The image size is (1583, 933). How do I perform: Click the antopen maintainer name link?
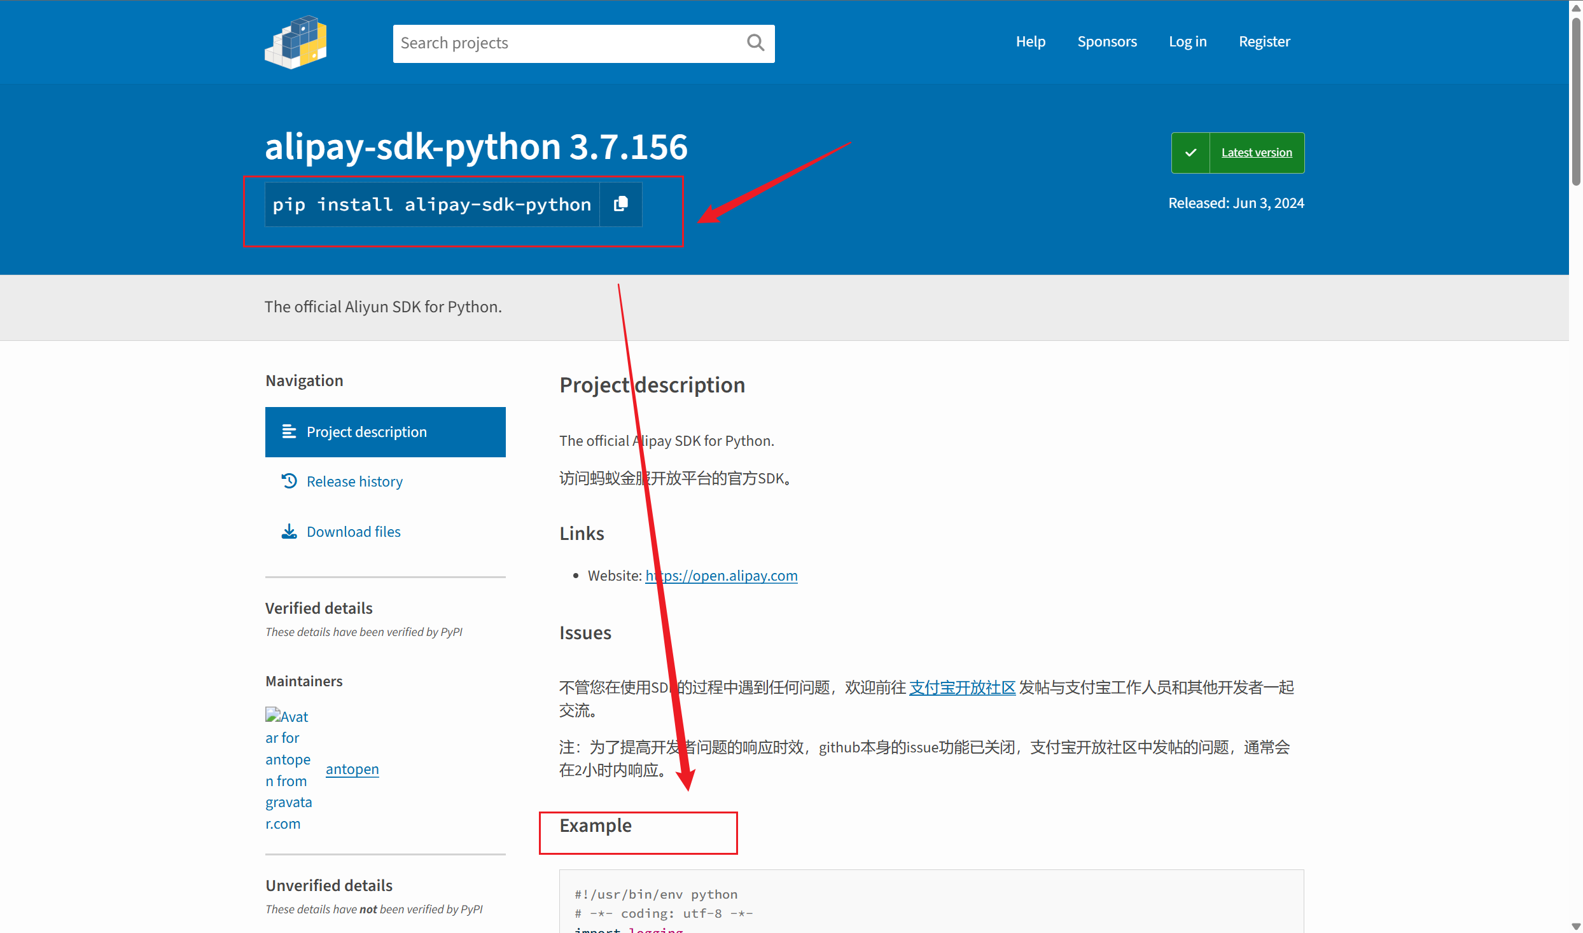[352, 769]
